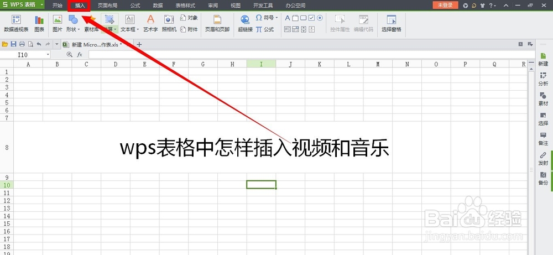
Task: Open header and footer (页眉和页脚)
Action: tap(217, 24)
